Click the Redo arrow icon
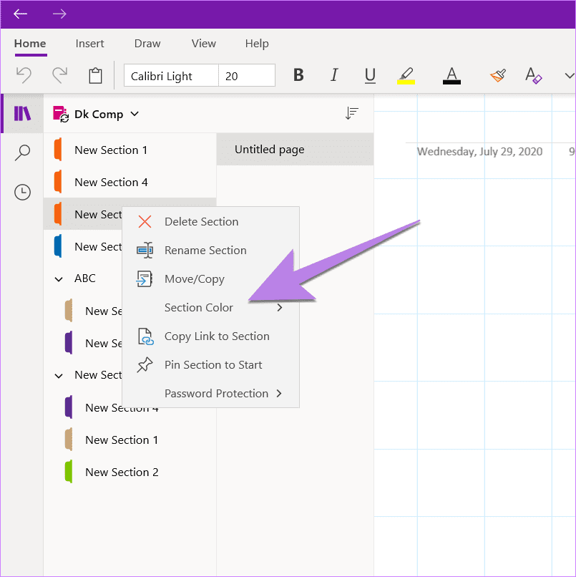The image size is (576, 577). point(59,75)
